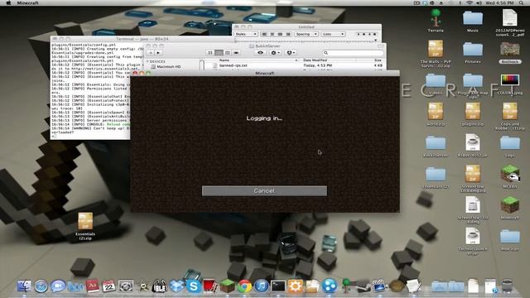Image resolution: width=530 pixels, height=298 pixels.
Task: Click the menu bar clock
Action: pyautogui.click(x=499, y=2)
